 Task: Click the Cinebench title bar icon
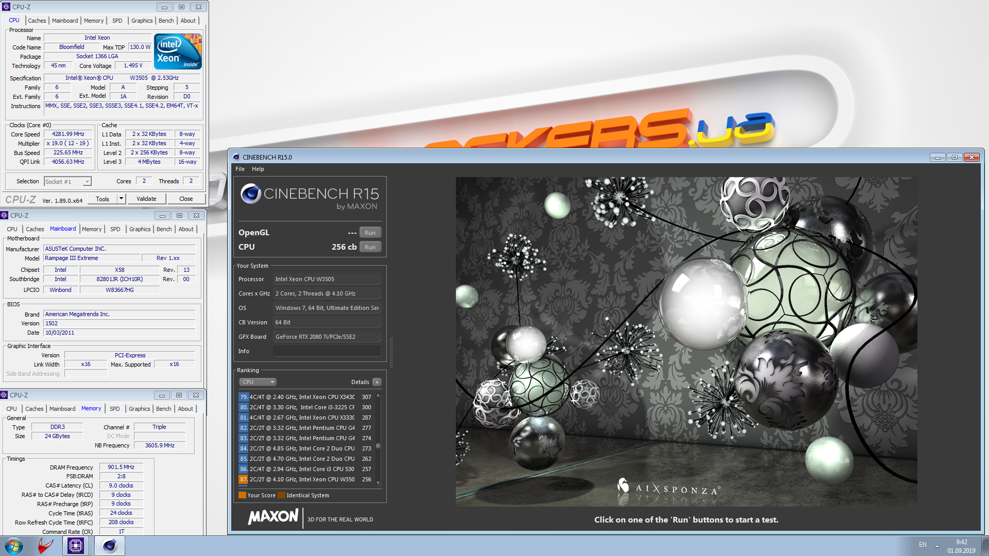coord(236,157)
